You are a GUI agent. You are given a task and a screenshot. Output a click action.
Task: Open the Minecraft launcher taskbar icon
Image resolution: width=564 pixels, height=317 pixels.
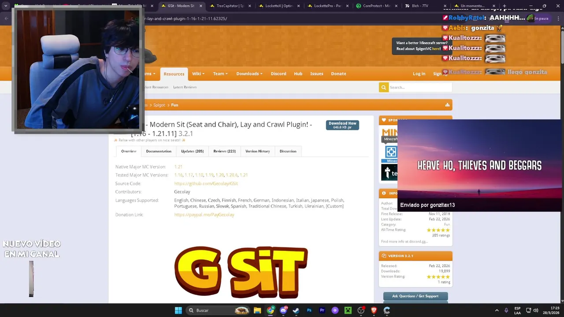point(348,310)
